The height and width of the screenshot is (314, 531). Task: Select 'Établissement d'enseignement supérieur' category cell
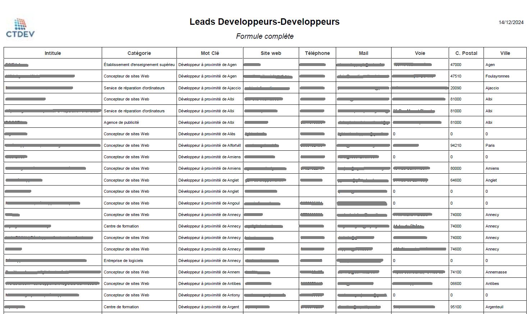(139, 65)
